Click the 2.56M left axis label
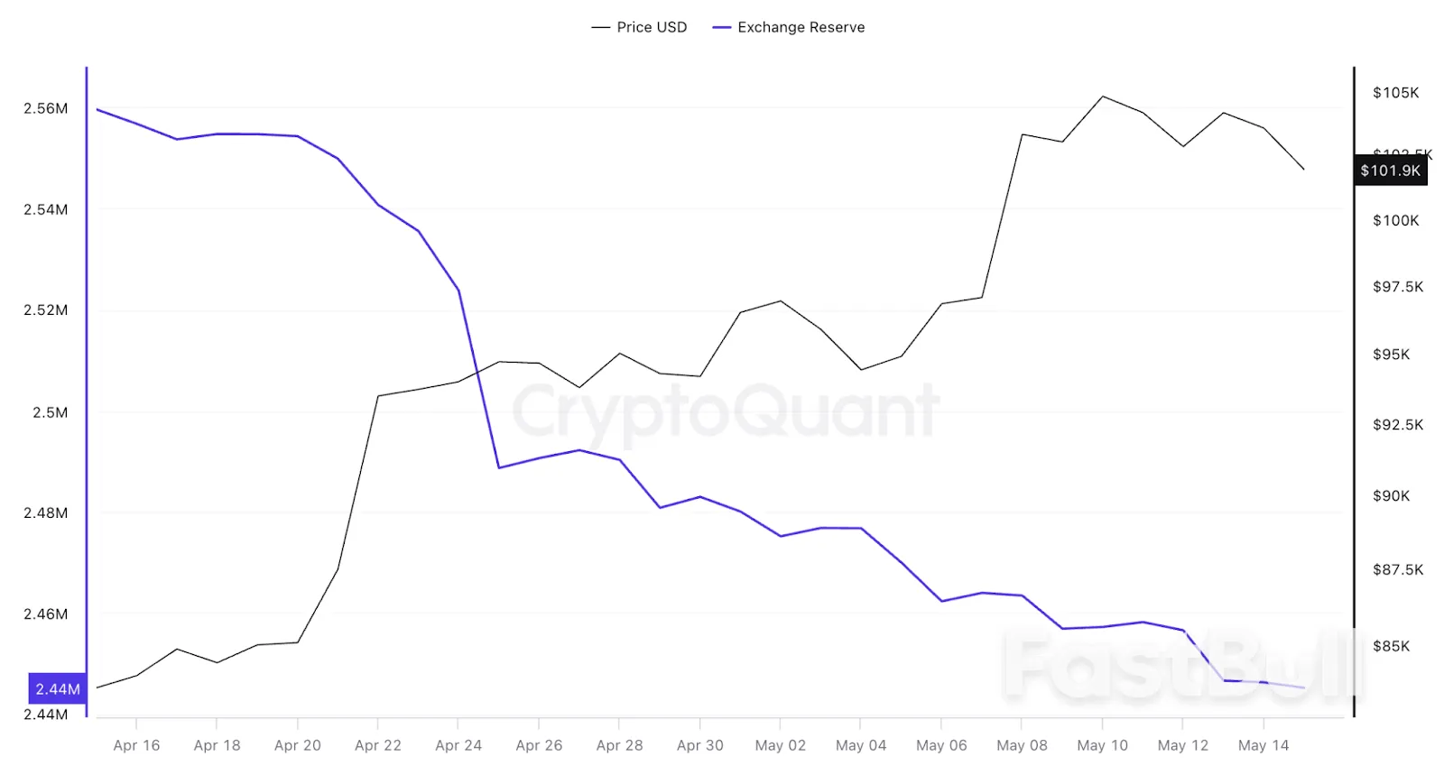The height and width of the screenshot is (766, 1444). (x=46, y=108)
